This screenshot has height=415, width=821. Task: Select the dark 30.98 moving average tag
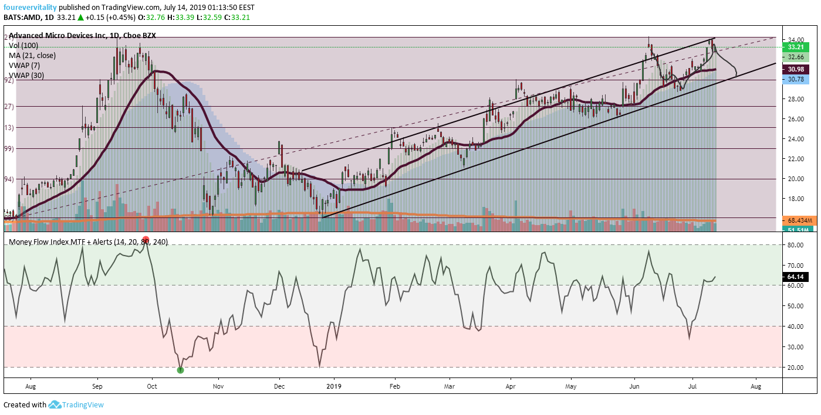tap(796, 69)
